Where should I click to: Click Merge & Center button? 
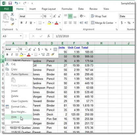tap(102, 23)
